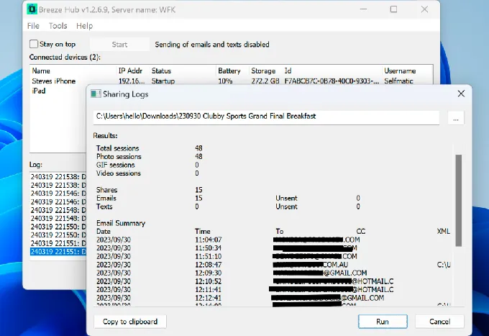Image resolution: width=489 pixels, height=336 pixels.
Task: Select the first 240319 221538 log entry
Action: point(58,177)
